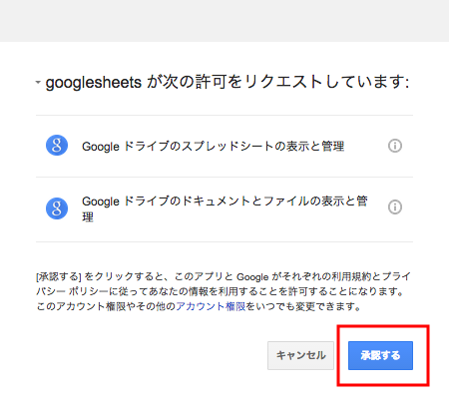The image size is (449, 408).
Task: Click Google icon beside documents and files permission
Action: tap(57, 208)
